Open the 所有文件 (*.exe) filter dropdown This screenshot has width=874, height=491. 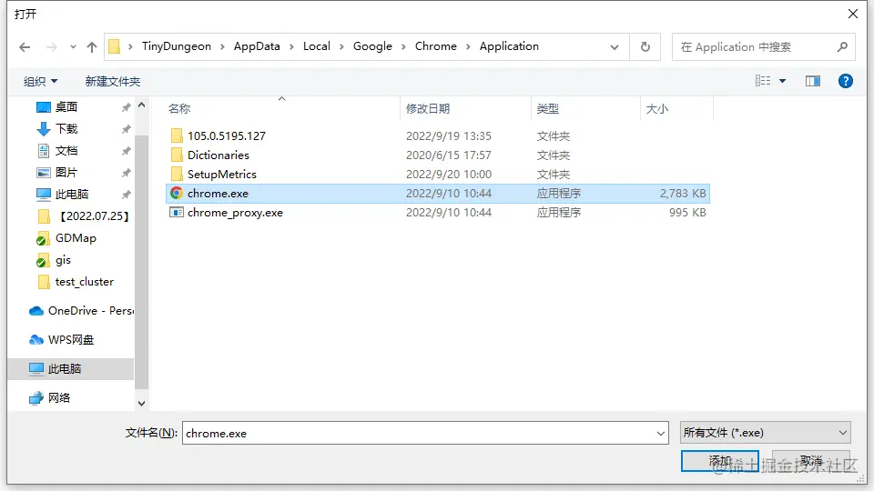point(766,433)
